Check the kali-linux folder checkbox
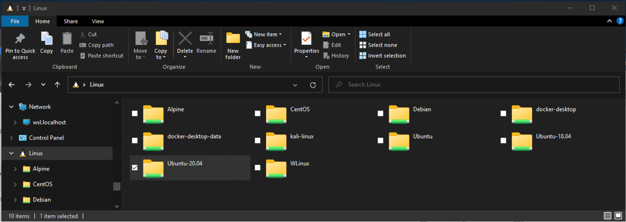 257,140
